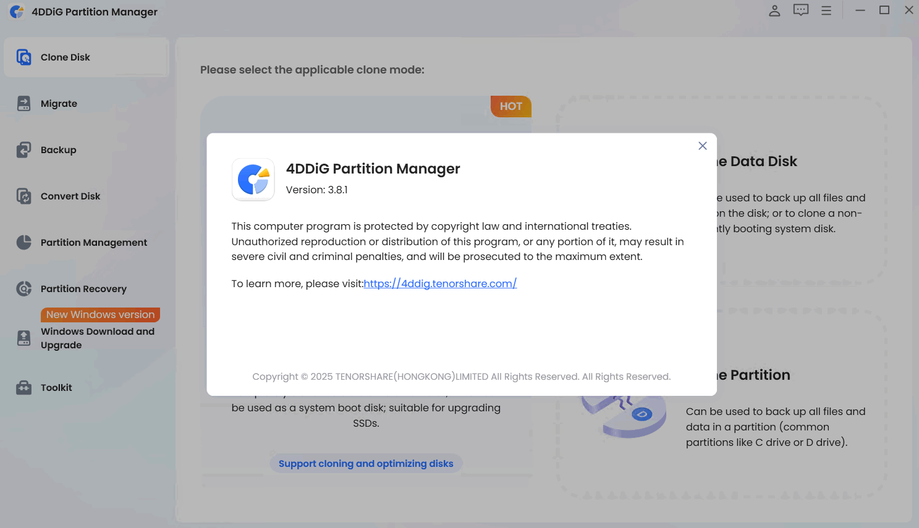Click the Convert Disk sidebar icon
Viewport: 919px width, 528px height.
coord(23,196)
